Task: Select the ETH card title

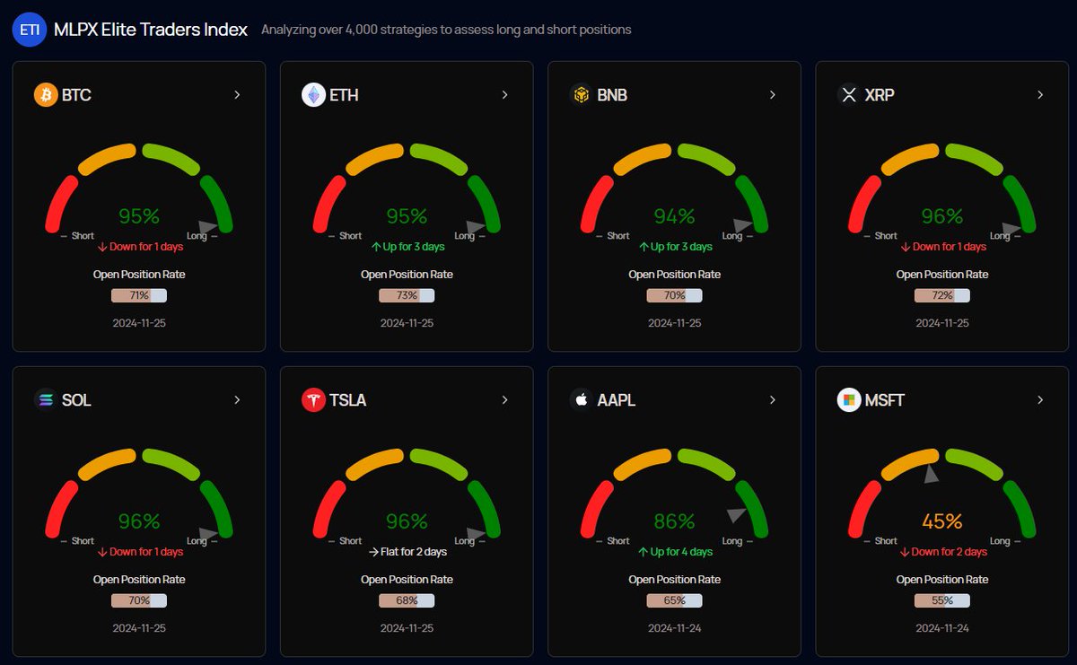Action: [x=344, y=94]
